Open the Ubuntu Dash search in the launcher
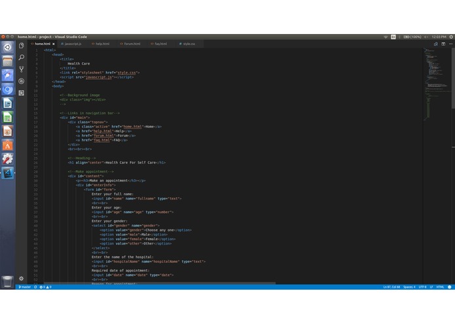Screen dimensions: 455x323 tap(8, 47)
